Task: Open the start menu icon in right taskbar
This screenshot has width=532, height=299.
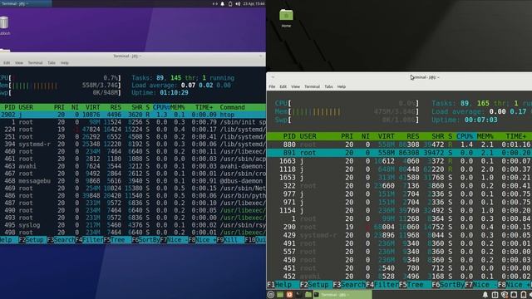Action: 270,295
